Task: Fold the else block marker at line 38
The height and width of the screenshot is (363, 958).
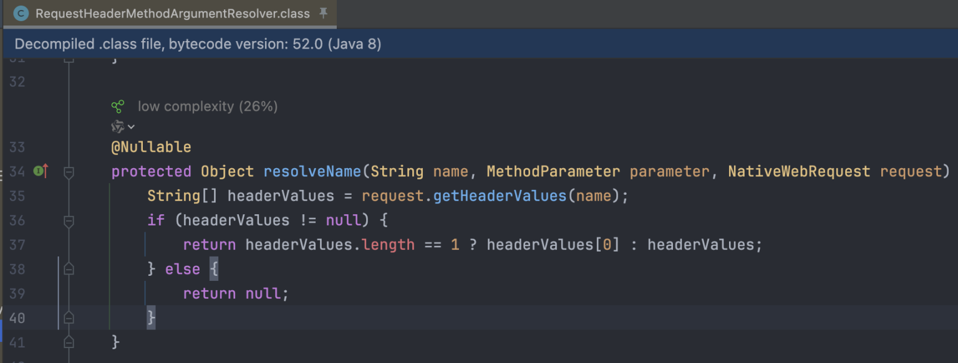Action: tap(69, 269)
